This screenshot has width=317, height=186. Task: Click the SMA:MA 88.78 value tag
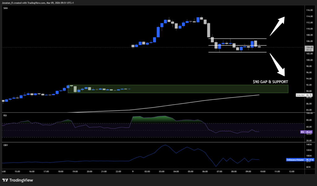305,95
